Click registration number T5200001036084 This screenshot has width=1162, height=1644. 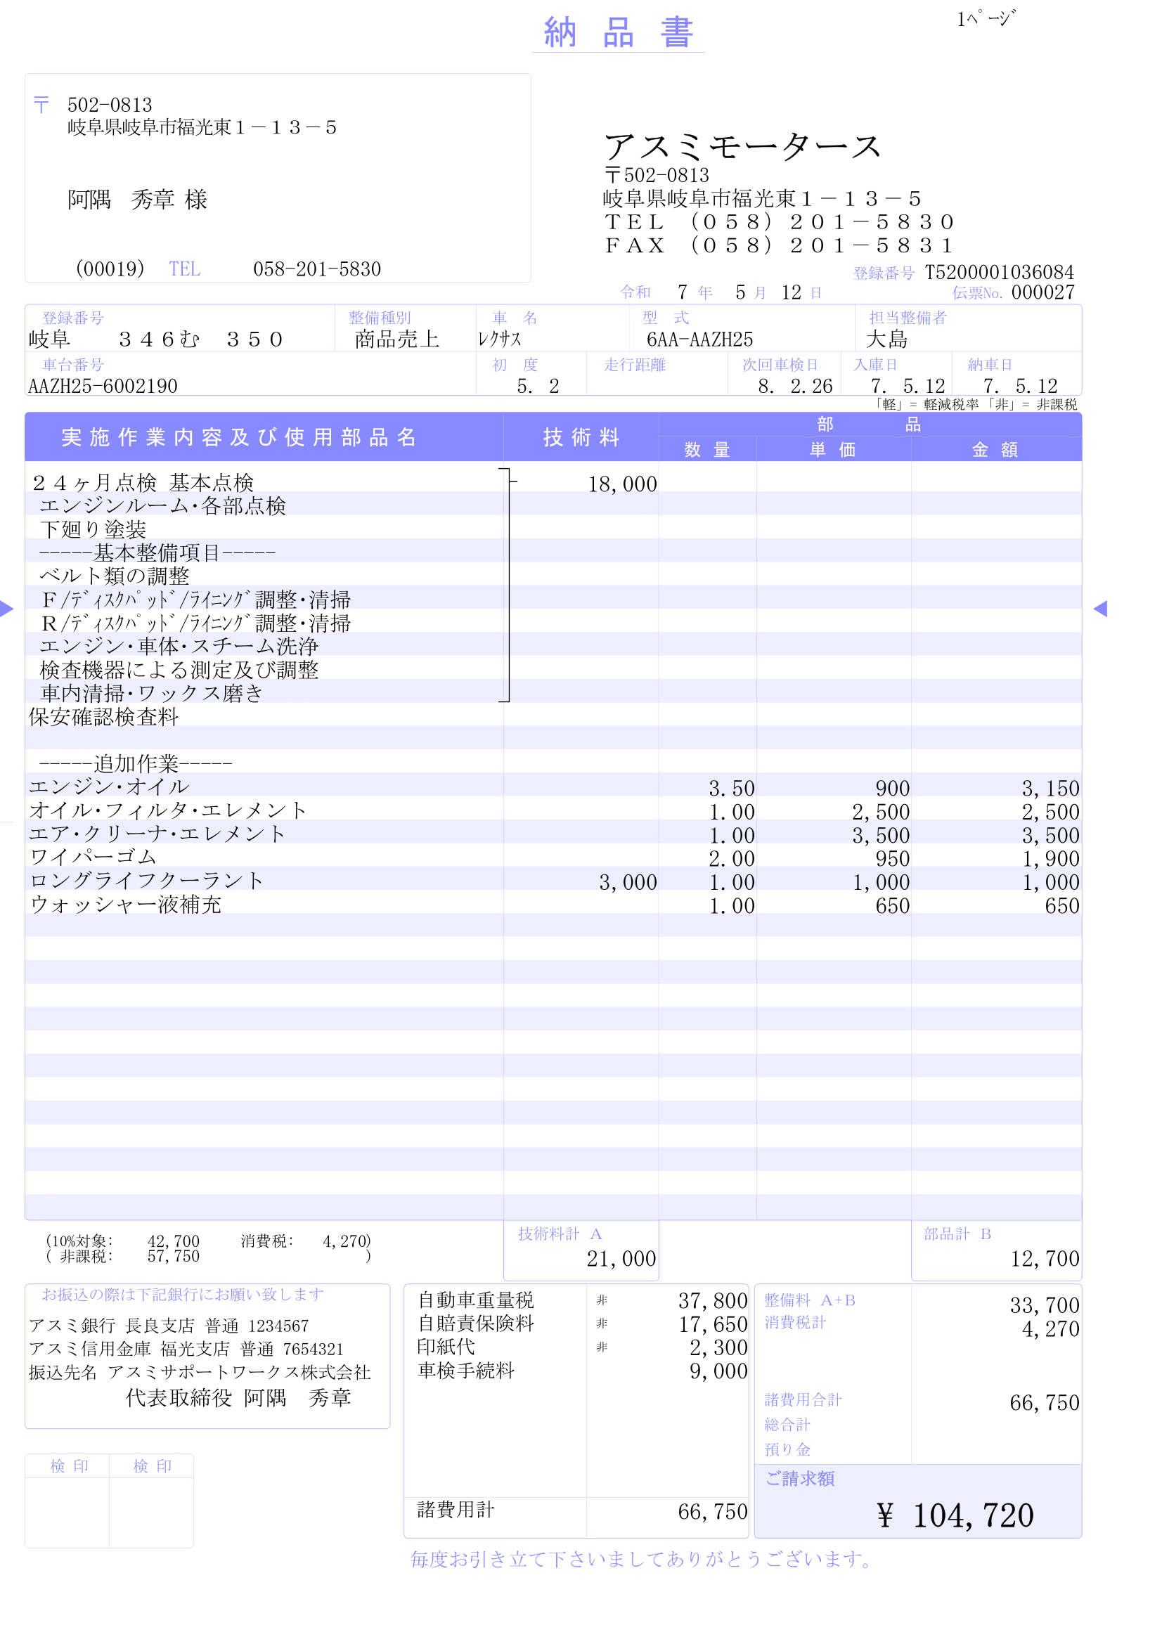[x=999, y=272]
